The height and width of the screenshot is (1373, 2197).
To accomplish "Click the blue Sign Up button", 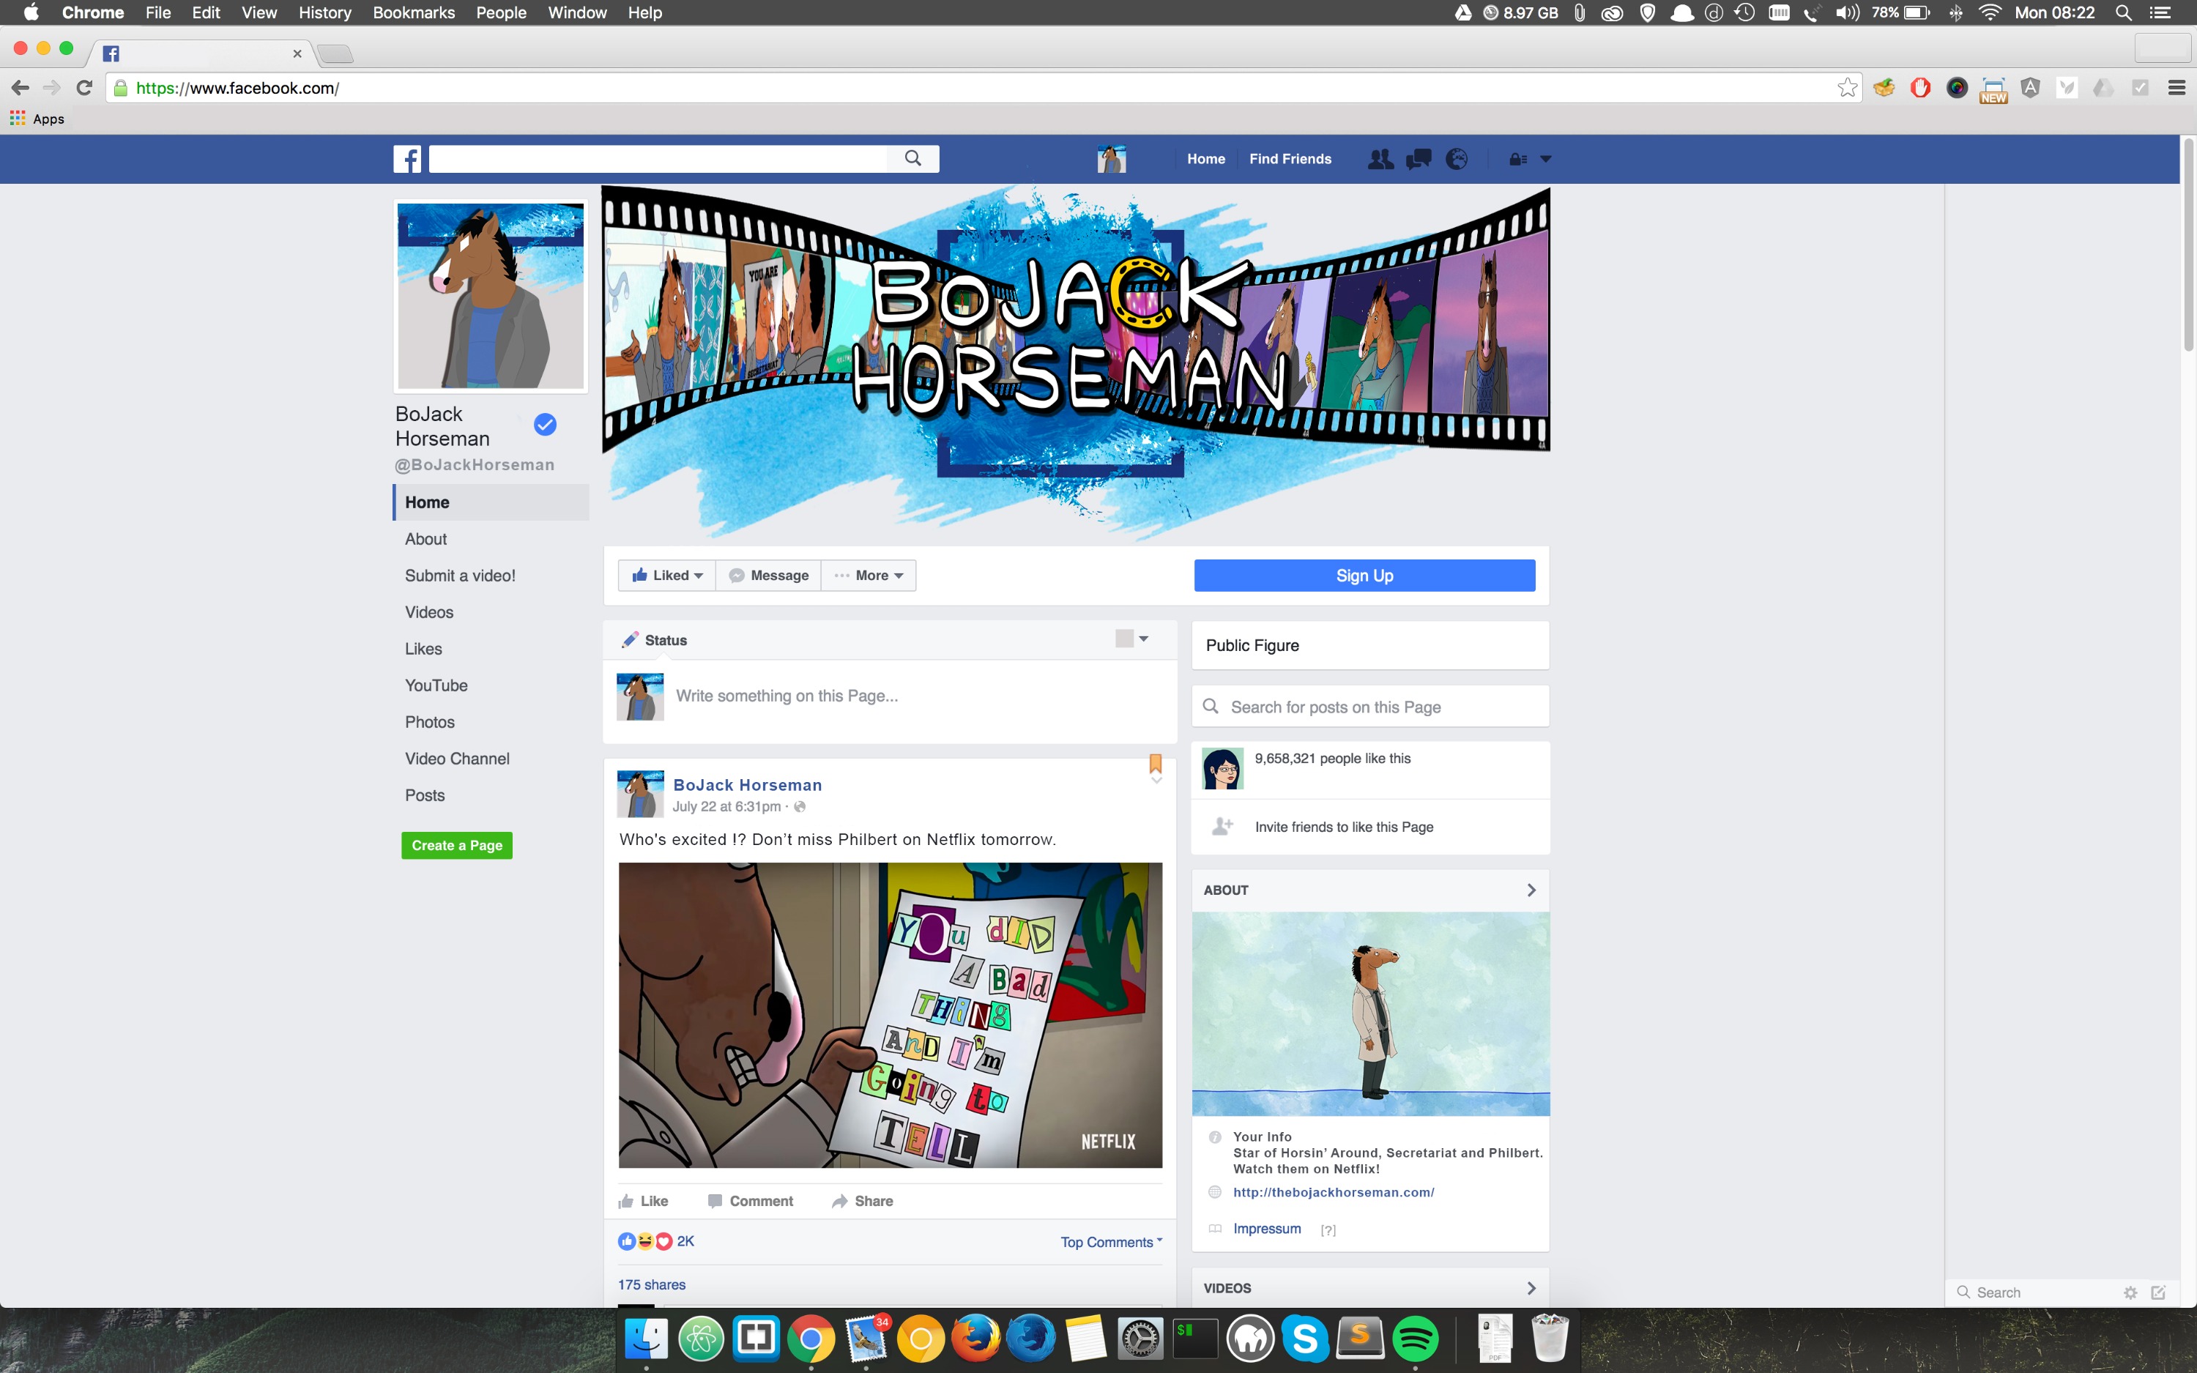I will pyautogui.click(x=1364, y=576).
